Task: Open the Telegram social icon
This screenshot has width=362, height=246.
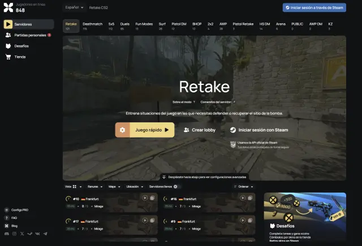Action: (x=45, y=234)
